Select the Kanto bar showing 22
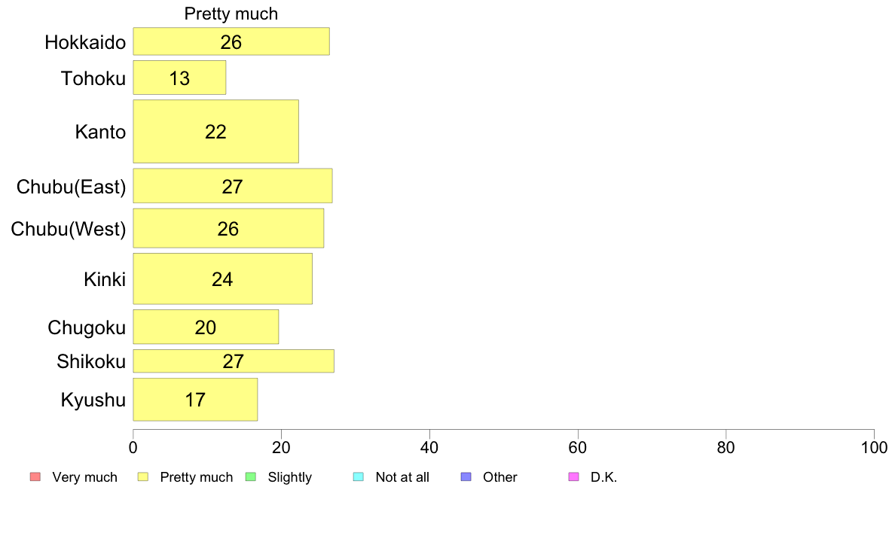Image resolution: width=895 pixels, height=554 pixels. 215,132
